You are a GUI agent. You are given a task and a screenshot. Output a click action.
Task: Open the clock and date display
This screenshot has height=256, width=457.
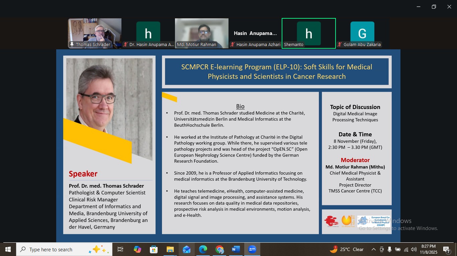pyautogui.click(x=428, y=249)
